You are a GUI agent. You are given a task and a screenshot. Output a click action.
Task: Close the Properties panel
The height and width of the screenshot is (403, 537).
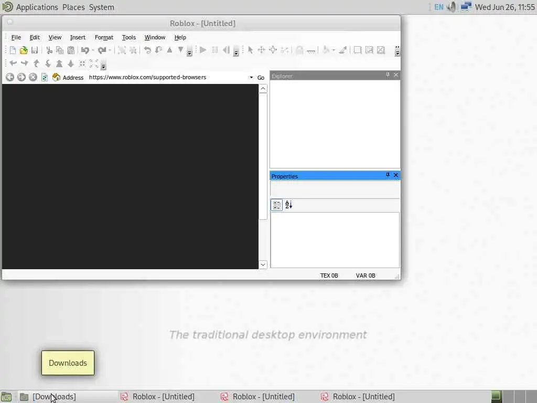[x=396, y=175]
